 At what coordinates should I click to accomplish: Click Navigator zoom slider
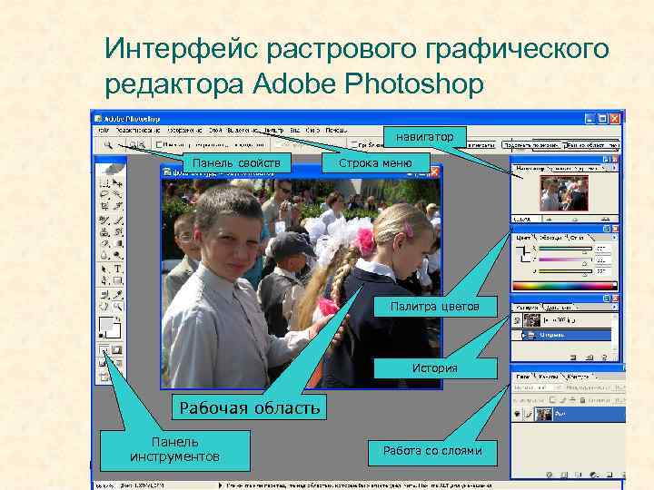tap(576, 219)
